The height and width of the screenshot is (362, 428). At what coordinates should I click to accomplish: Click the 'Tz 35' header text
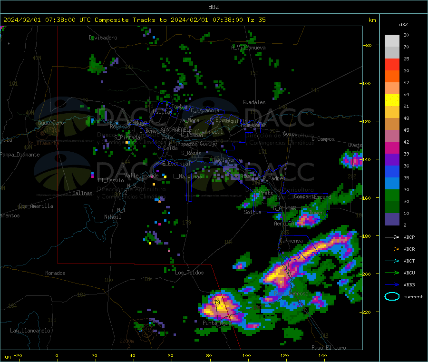point(256,20)
